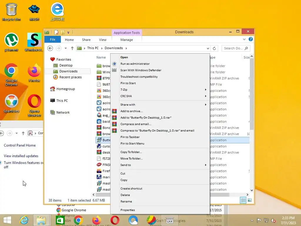Switch to large icons view layout
The width and height of the screenshot is (301, 226).
[249, 200]
